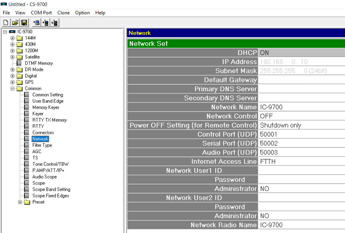Edit Control Port (UDP) 50001 field

coord(301,134)
